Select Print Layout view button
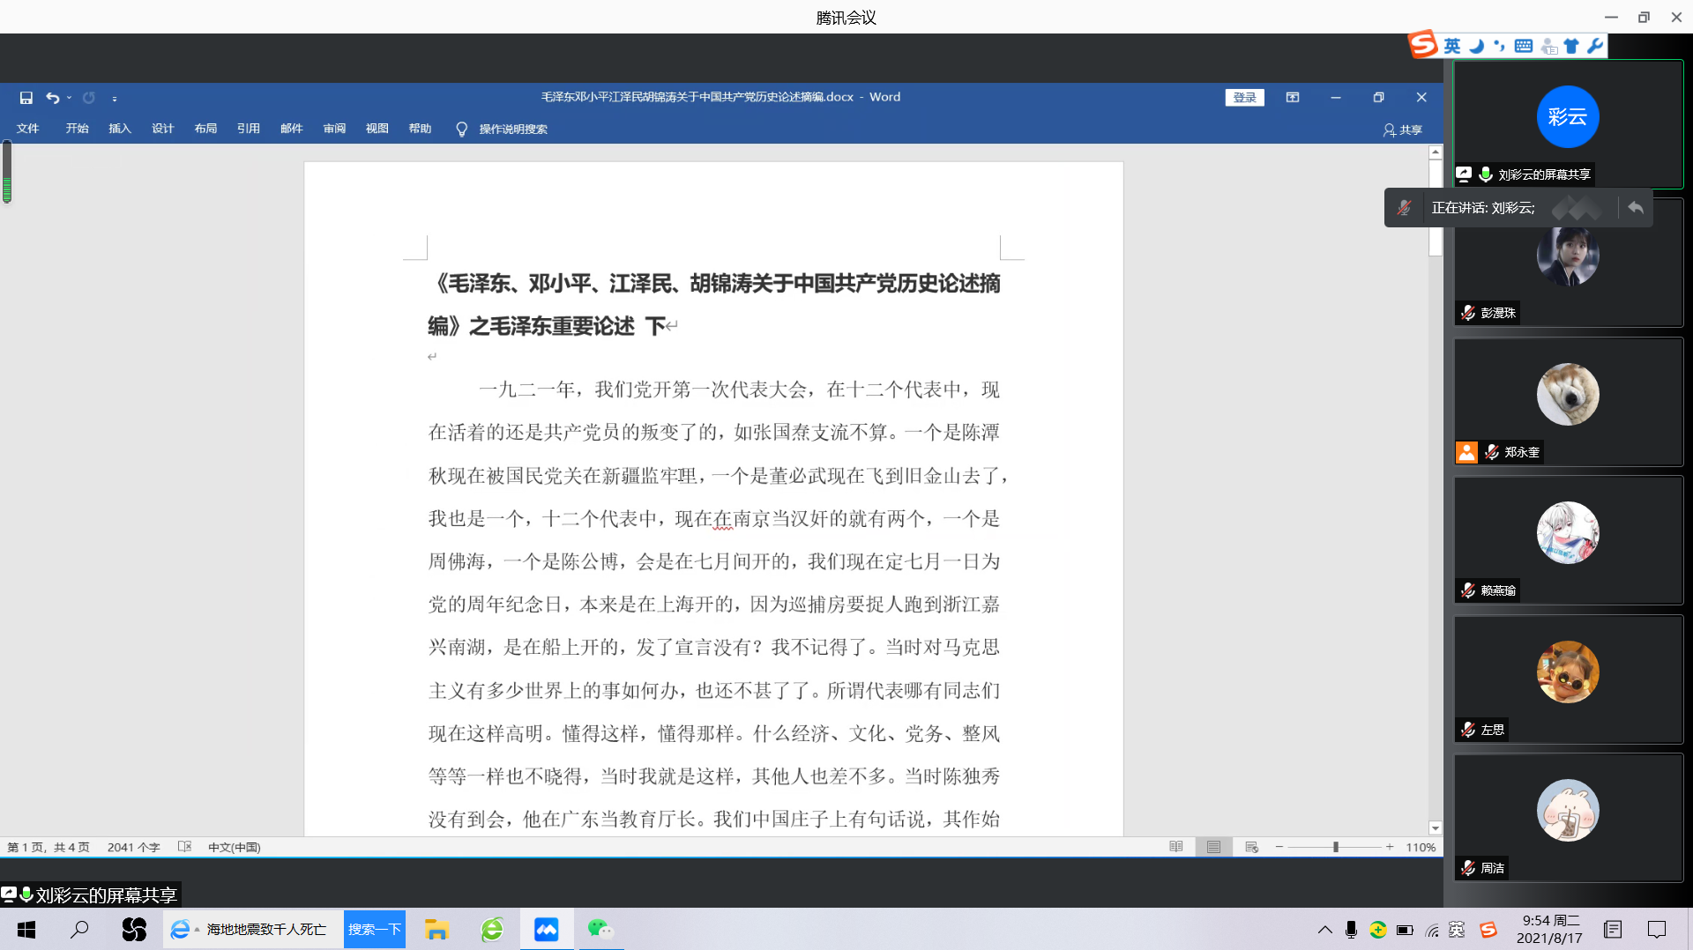 pos(1214,847)
